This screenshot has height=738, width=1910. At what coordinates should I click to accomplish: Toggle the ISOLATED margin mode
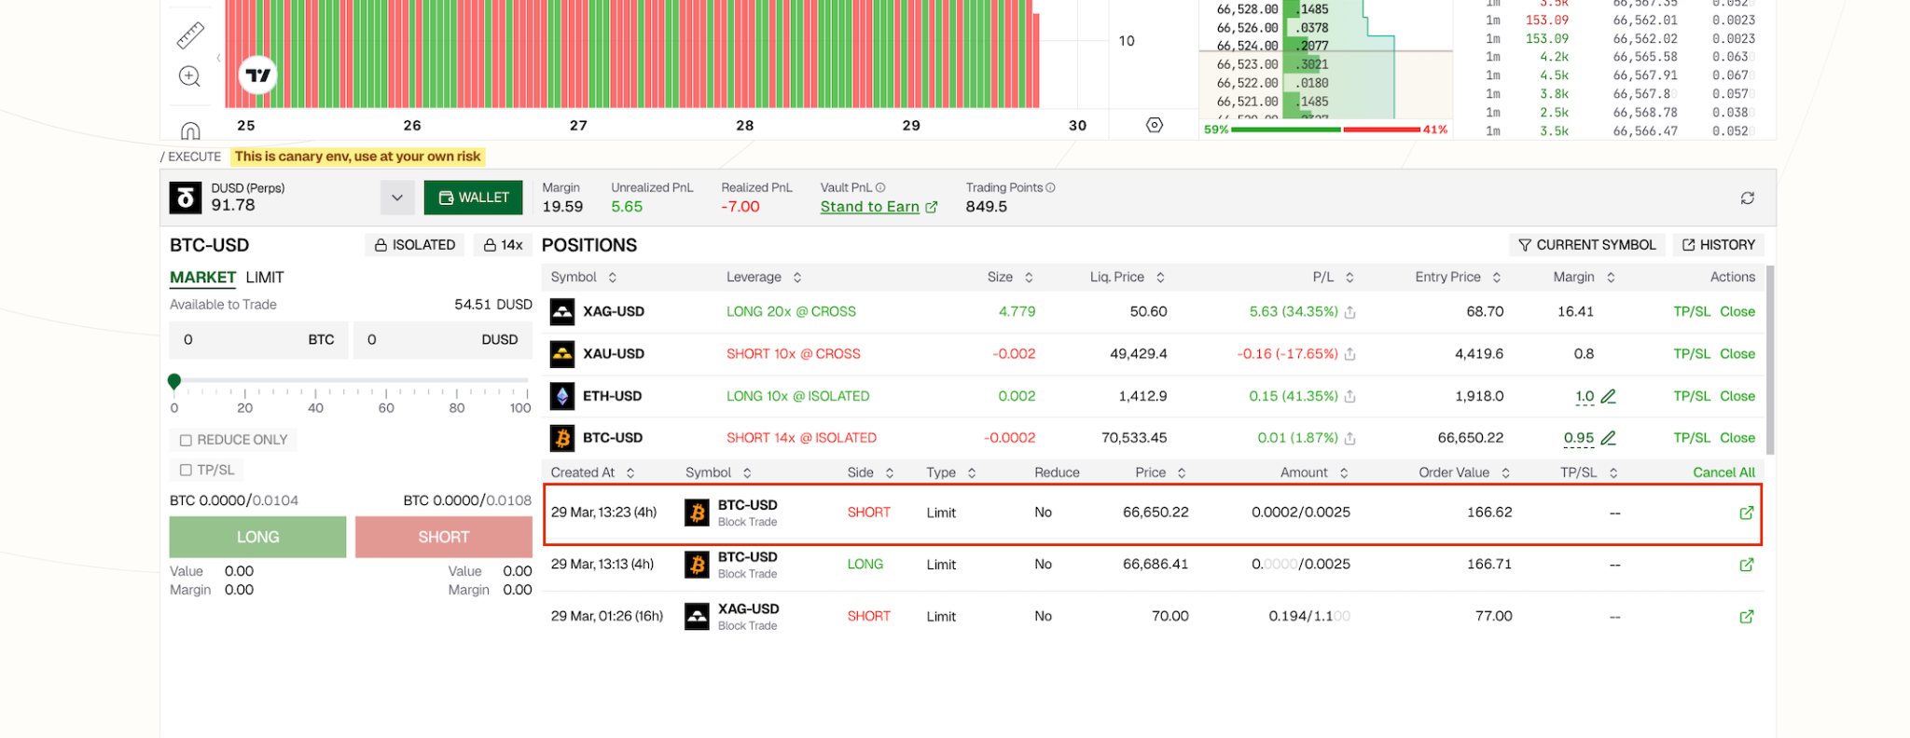(414, 245)
